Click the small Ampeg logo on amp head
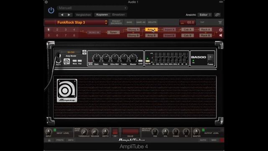Viewport: 268px width, 151px height. (67, 61)
